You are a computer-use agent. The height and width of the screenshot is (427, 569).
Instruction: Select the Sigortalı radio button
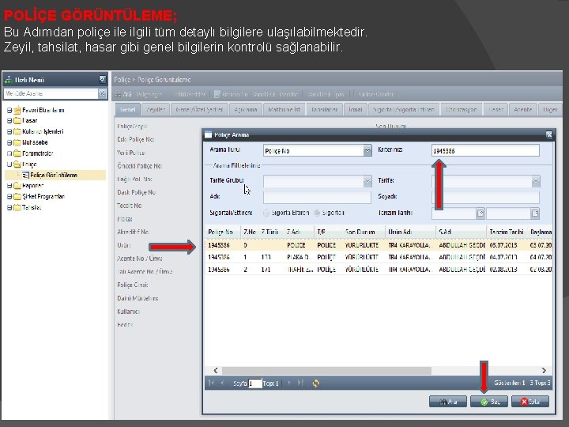[317, 213]
